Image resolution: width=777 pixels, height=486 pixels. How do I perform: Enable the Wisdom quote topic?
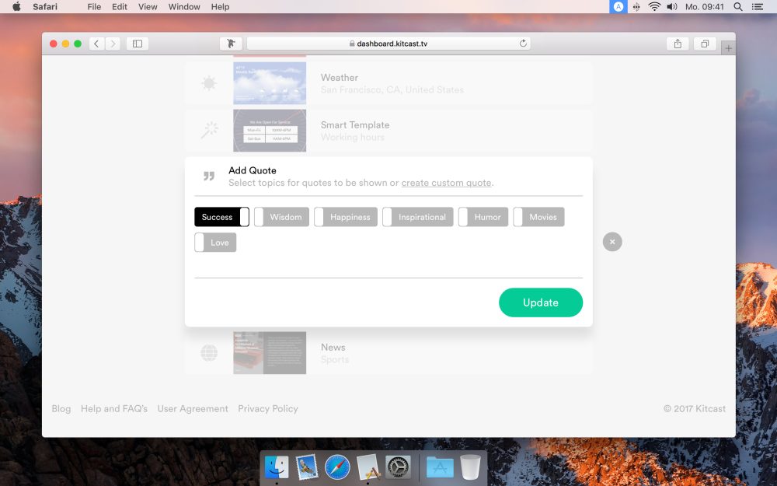tap(281, 217)
